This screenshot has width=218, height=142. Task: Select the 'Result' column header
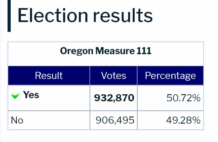point(49,76)
